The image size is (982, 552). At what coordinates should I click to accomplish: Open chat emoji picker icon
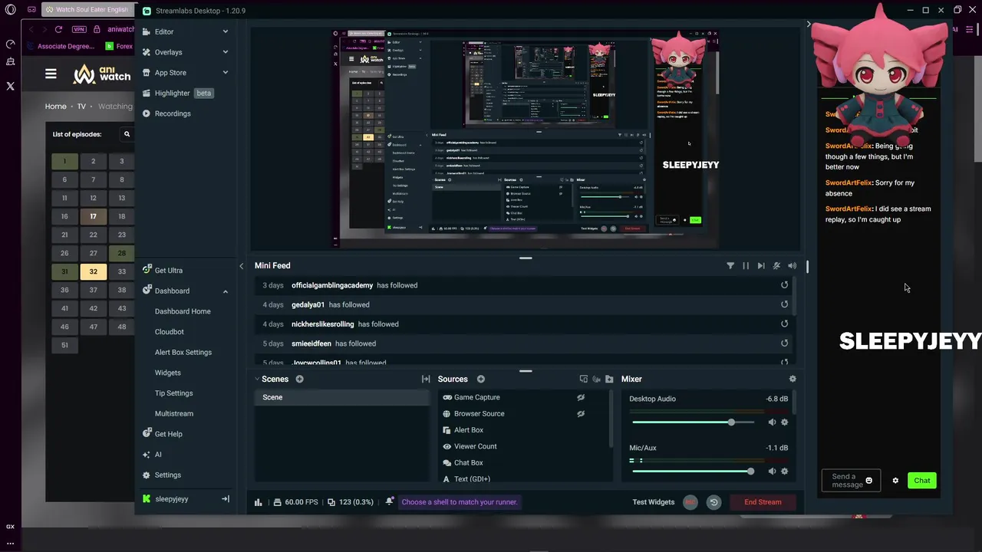[x=868, y=481]
